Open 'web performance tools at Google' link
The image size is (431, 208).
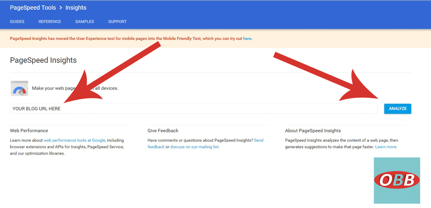(74, 140)
